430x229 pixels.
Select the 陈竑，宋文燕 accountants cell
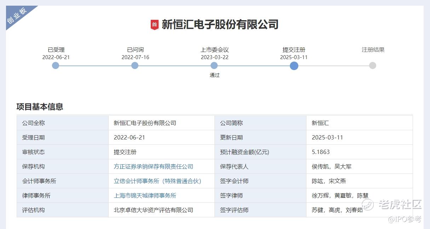click(360, 181)
